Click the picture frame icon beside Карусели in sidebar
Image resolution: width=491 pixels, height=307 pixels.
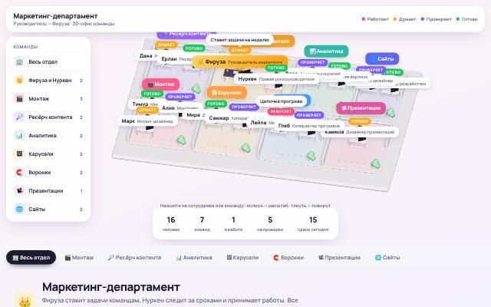19,153
